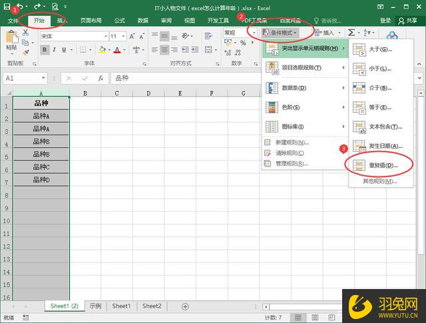Select cell containing 品种C

coord(41,167)
